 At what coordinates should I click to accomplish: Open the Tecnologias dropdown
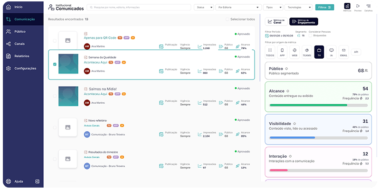[299, 7]
